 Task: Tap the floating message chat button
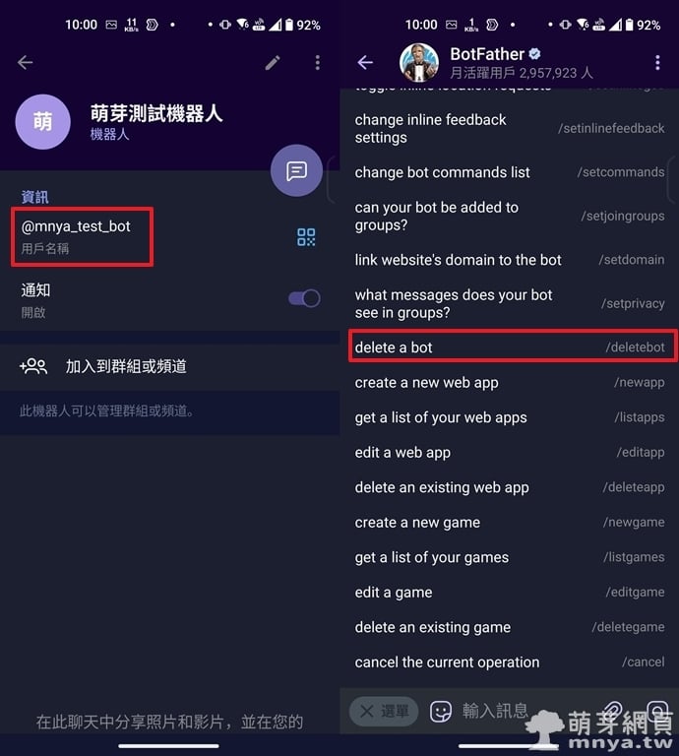(296, 170)
